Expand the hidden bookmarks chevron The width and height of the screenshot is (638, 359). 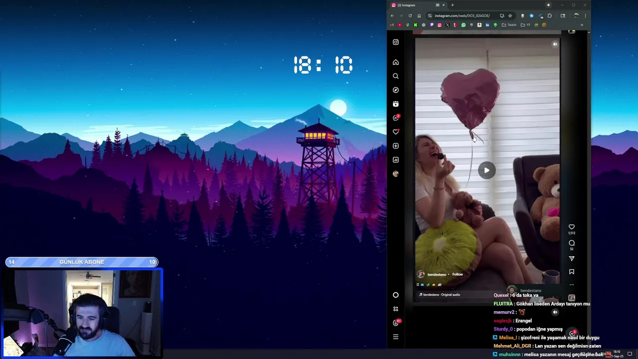click(x=582, y=25)
